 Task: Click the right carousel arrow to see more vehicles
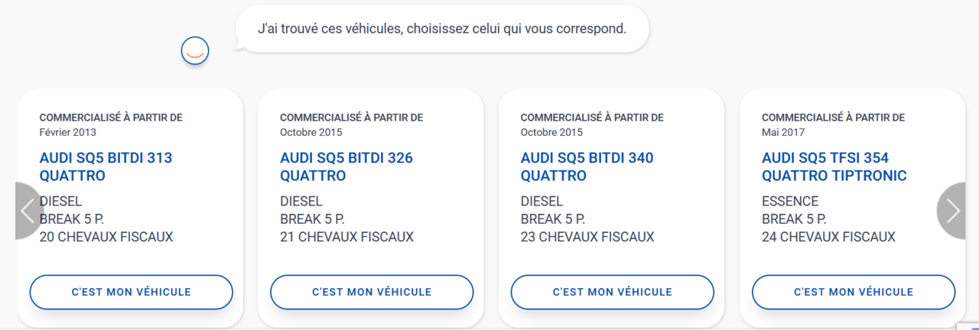tap(953, 211)
